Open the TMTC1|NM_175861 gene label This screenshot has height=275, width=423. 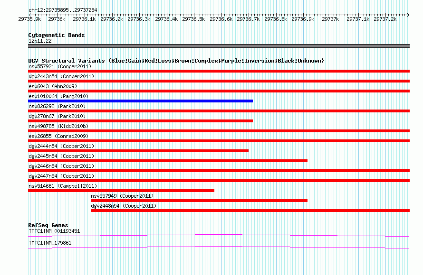tap(50, 243)
